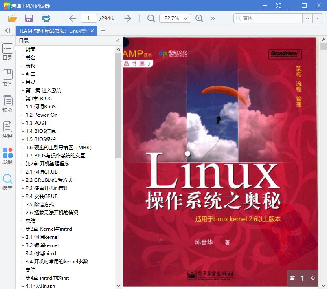Open the title bar menu icon
The height and width of the screenshot is (289, 327).
[265, 5]
